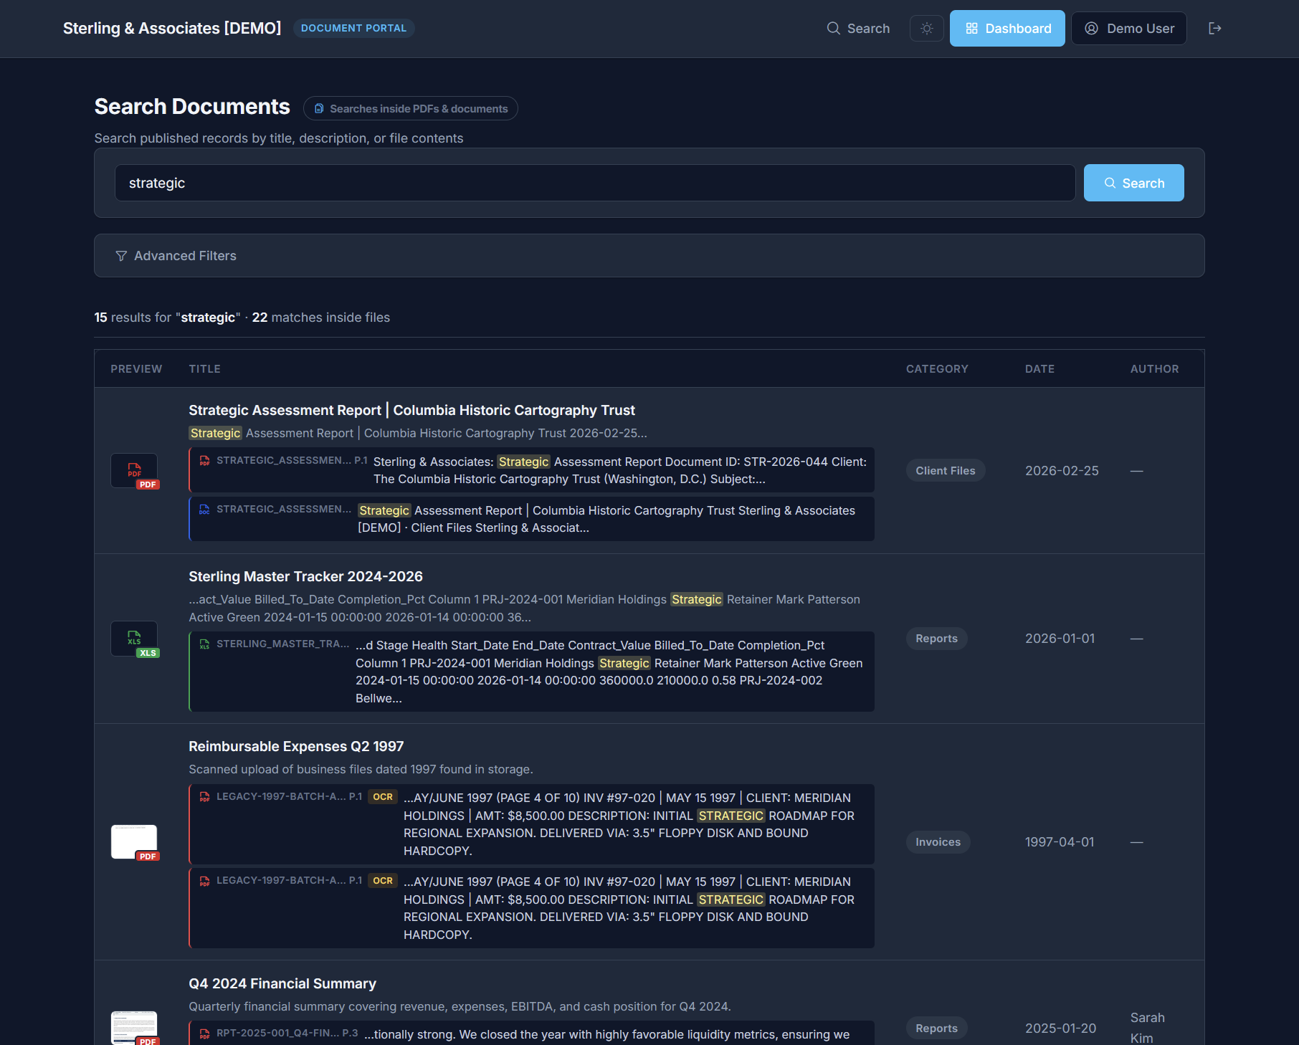Click the PDF icon on LEGACY-1997-BATCH snippet
Viewport: 1299px width, 1045px height.
[205, 796]
